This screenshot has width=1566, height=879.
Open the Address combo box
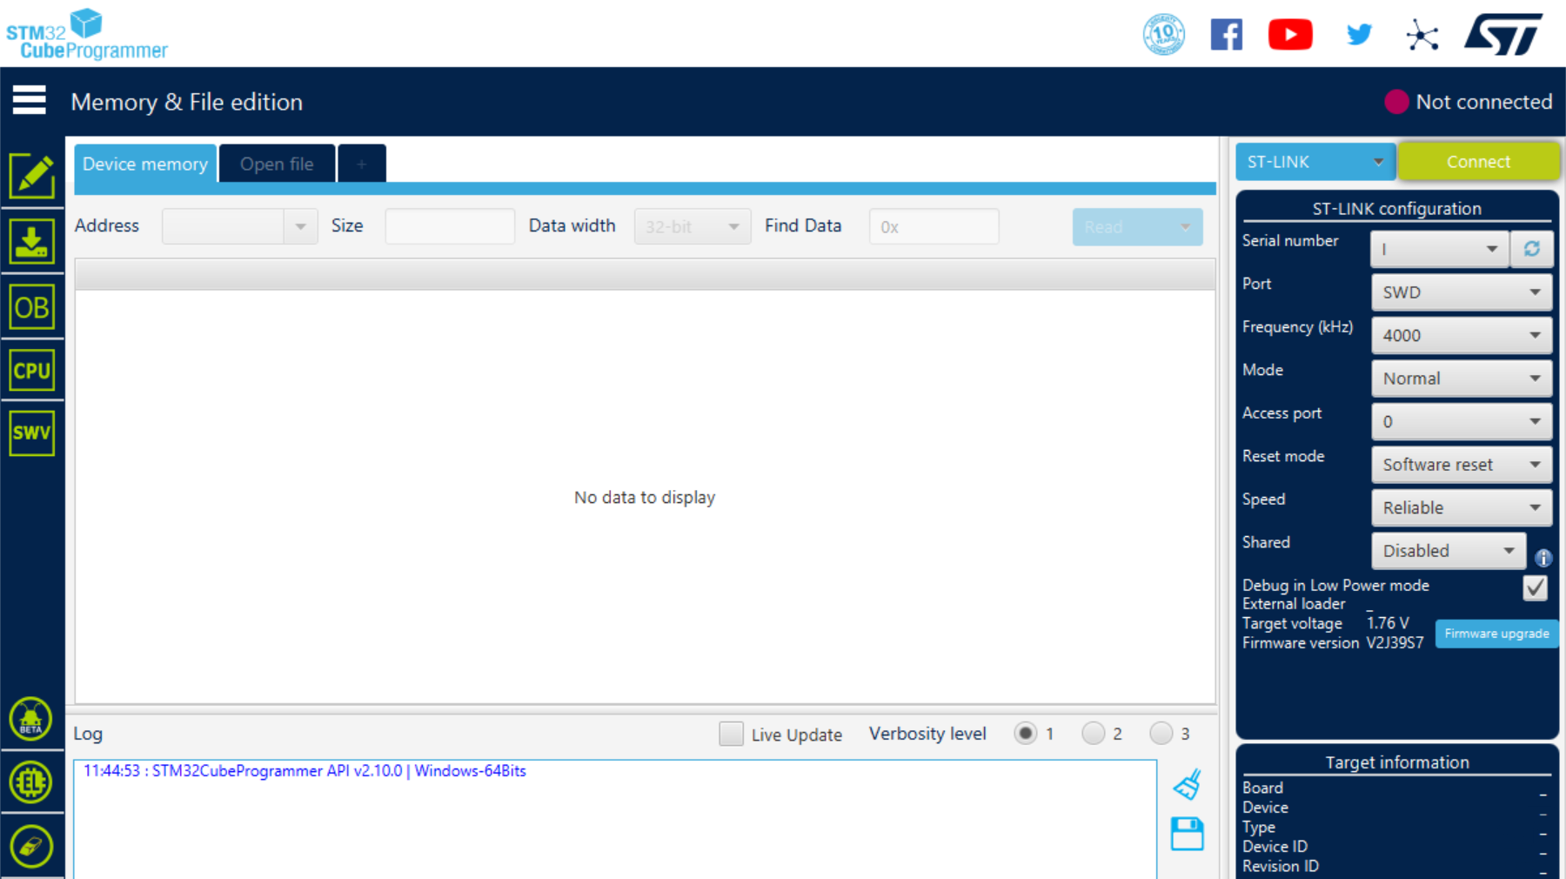tap(239, 226)
